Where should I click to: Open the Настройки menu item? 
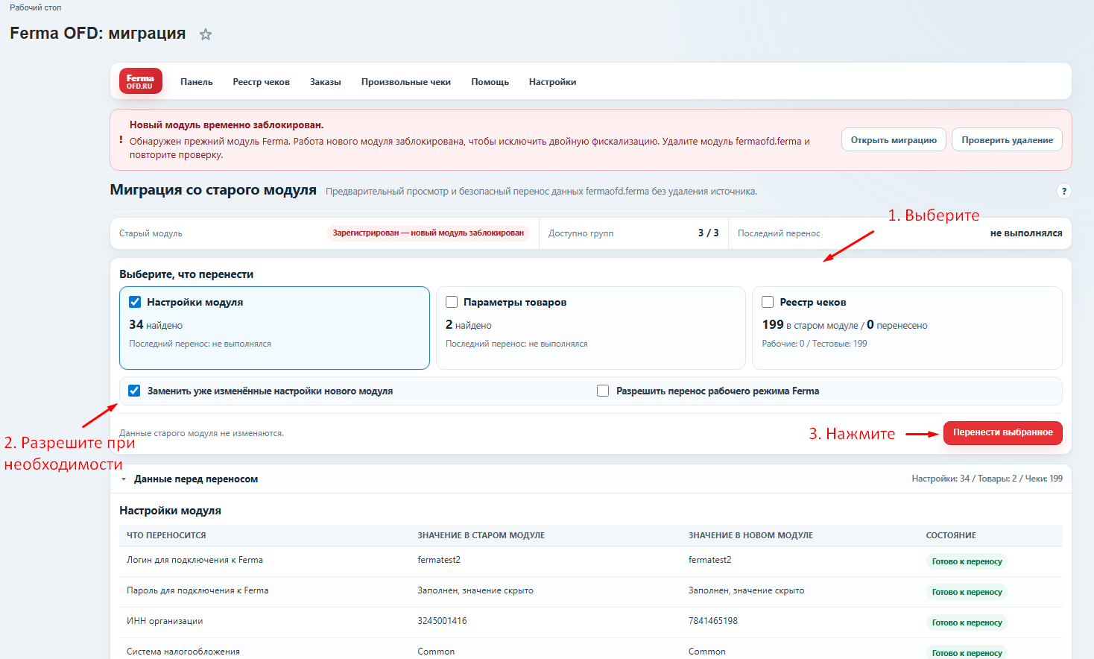click(553, 82)
